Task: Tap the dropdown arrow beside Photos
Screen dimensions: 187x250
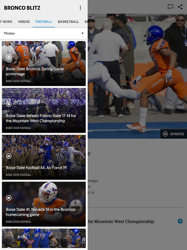Action: pos(83,33)
